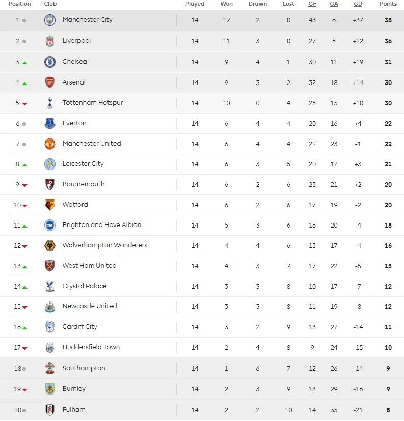The image size is (404, 421).
Task: Click the Arsenal club crest
Action: pyautogui.click(x=49, y=82)
